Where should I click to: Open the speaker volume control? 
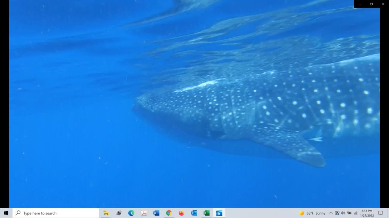[x=343, y=213]
